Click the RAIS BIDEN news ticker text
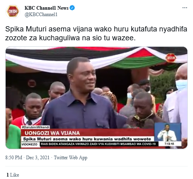Image resolution: width=193 pixels, height=179 pixels. [98, 144]
